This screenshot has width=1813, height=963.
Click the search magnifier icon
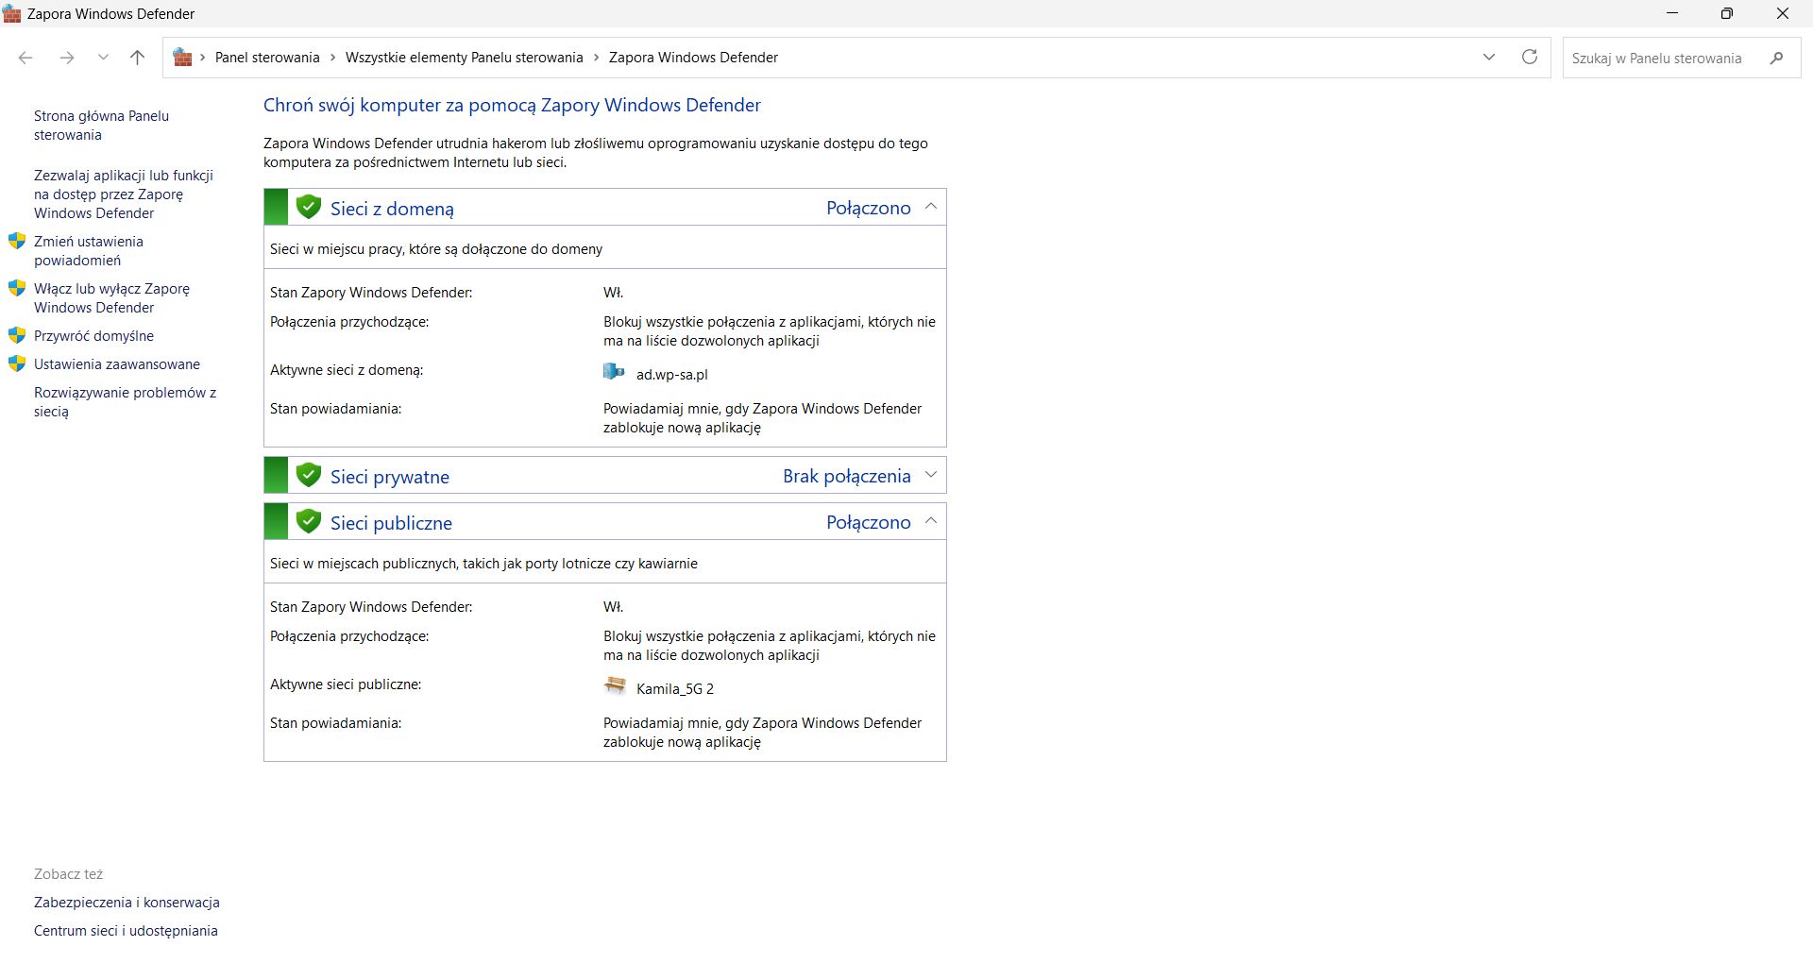pyautogui.click(x=1776, y=58)
